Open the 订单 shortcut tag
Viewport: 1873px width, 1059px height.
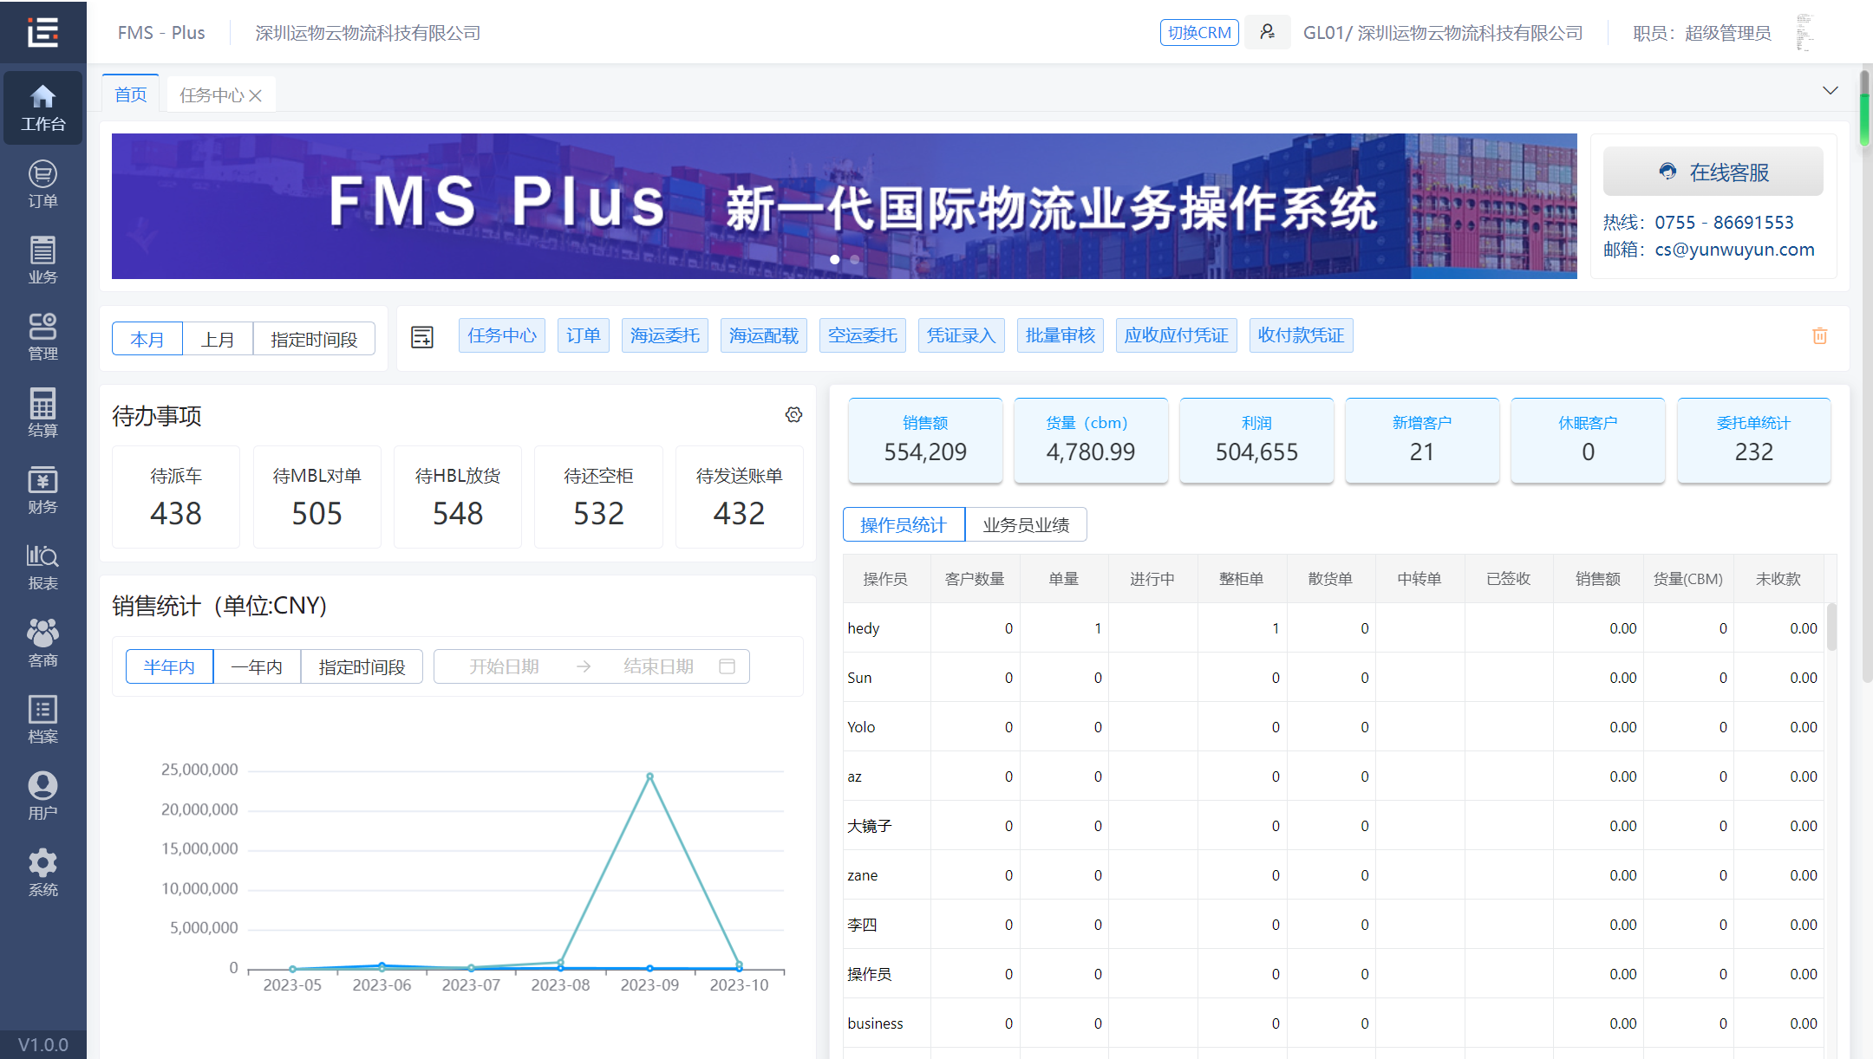tap(584, 335)
